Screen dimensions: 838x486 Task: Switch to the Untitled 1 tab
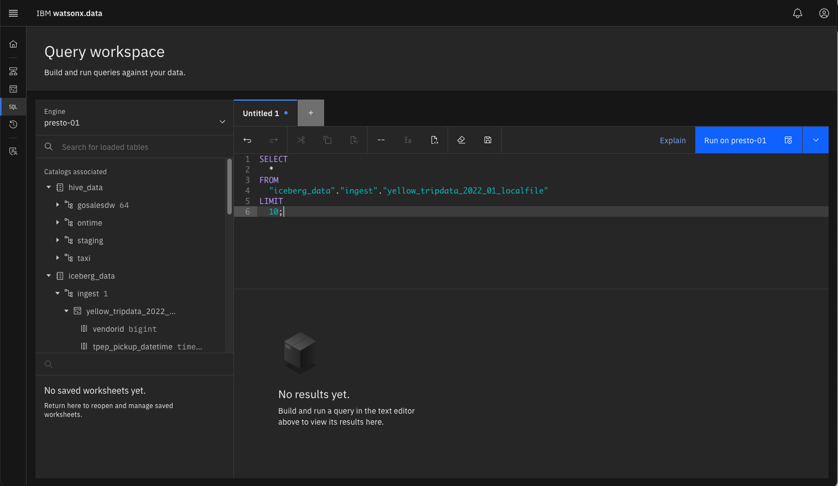coord(266,113)
